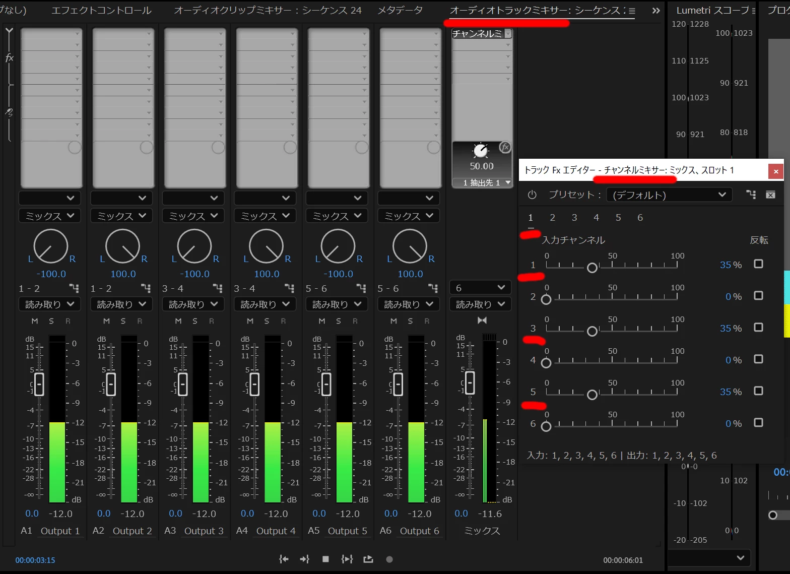The width and height of the screenshot is (790, 574).
Task: Click A1 pan knob
Action: click(51, 246)
